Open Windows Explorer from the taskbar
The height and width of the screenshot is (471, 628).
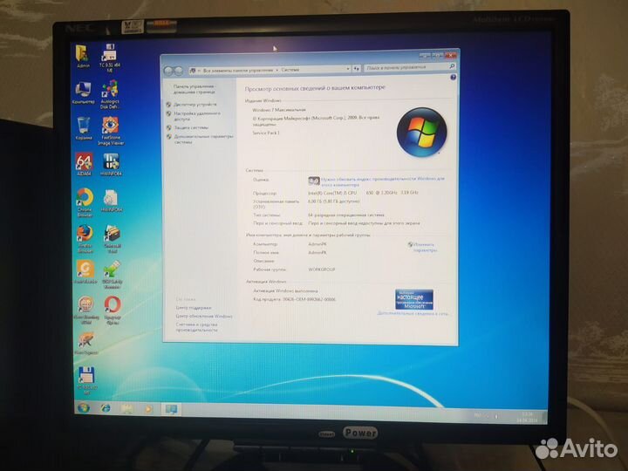click(x=127, y=408)
